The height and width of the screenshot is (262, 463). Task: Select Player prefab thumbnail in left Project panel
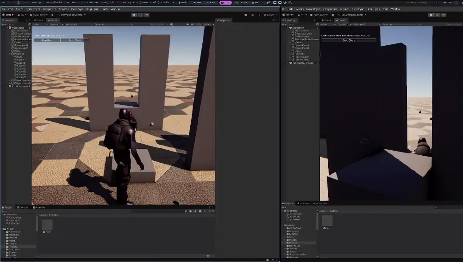tap(47, 225)
